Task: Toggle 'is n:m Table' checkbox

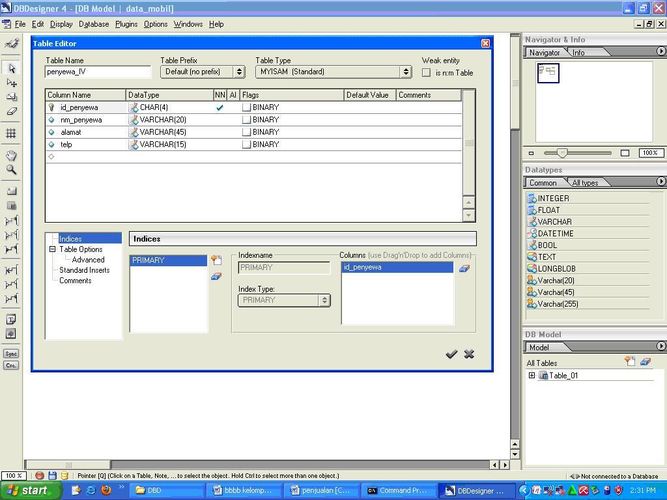Action: [426, 73]
